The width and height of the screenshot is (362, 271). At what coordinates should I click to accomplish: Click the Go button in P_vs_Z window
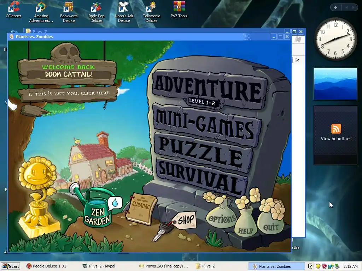click(297, 60)
